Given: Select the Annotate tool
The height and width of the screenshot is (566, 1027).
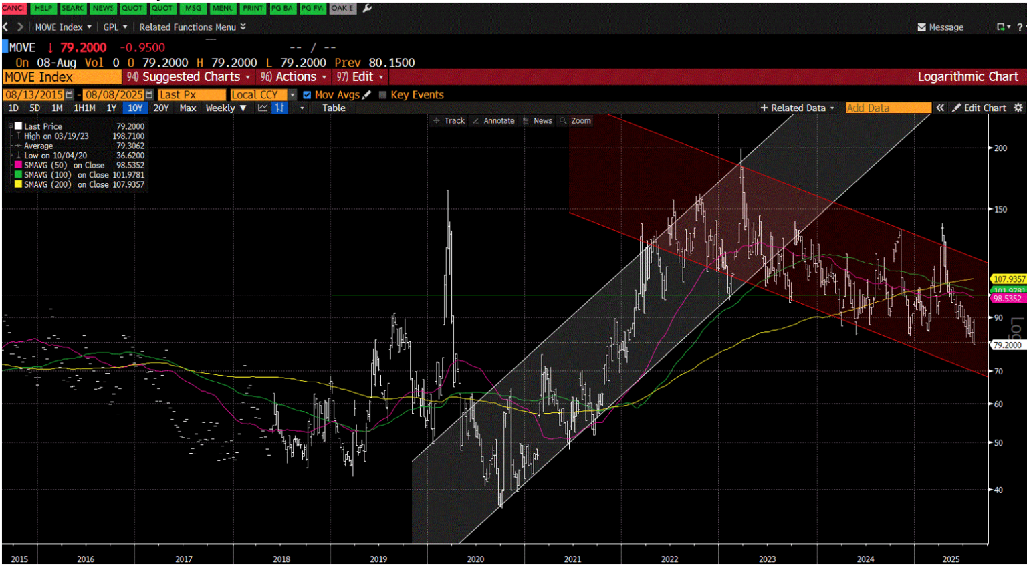Looking at the screenshot, I should pyautogui.click(x=497, y=121).
